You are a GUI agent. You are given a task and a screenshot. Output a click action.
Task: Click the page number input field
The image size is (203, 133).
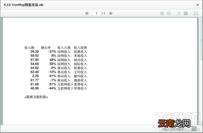(x=96, y=13)
